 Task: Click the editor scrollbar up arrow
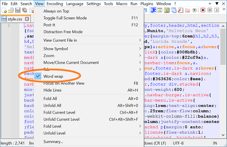point(223,26)
